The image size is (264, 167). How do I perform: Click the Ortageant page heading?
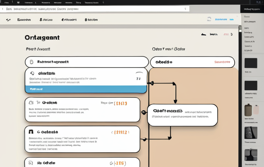[x=42, y=38]
